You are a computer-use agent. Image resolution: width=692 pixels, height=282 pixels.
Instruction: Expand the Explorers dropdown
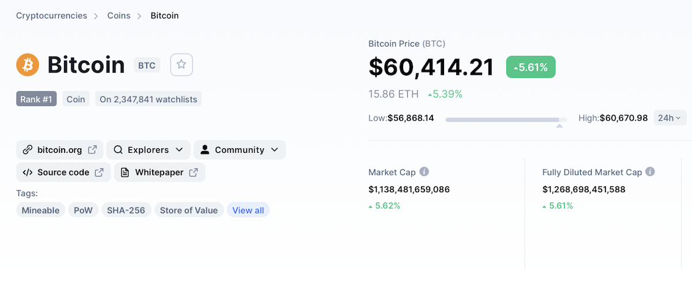click(x=148, y=150)
